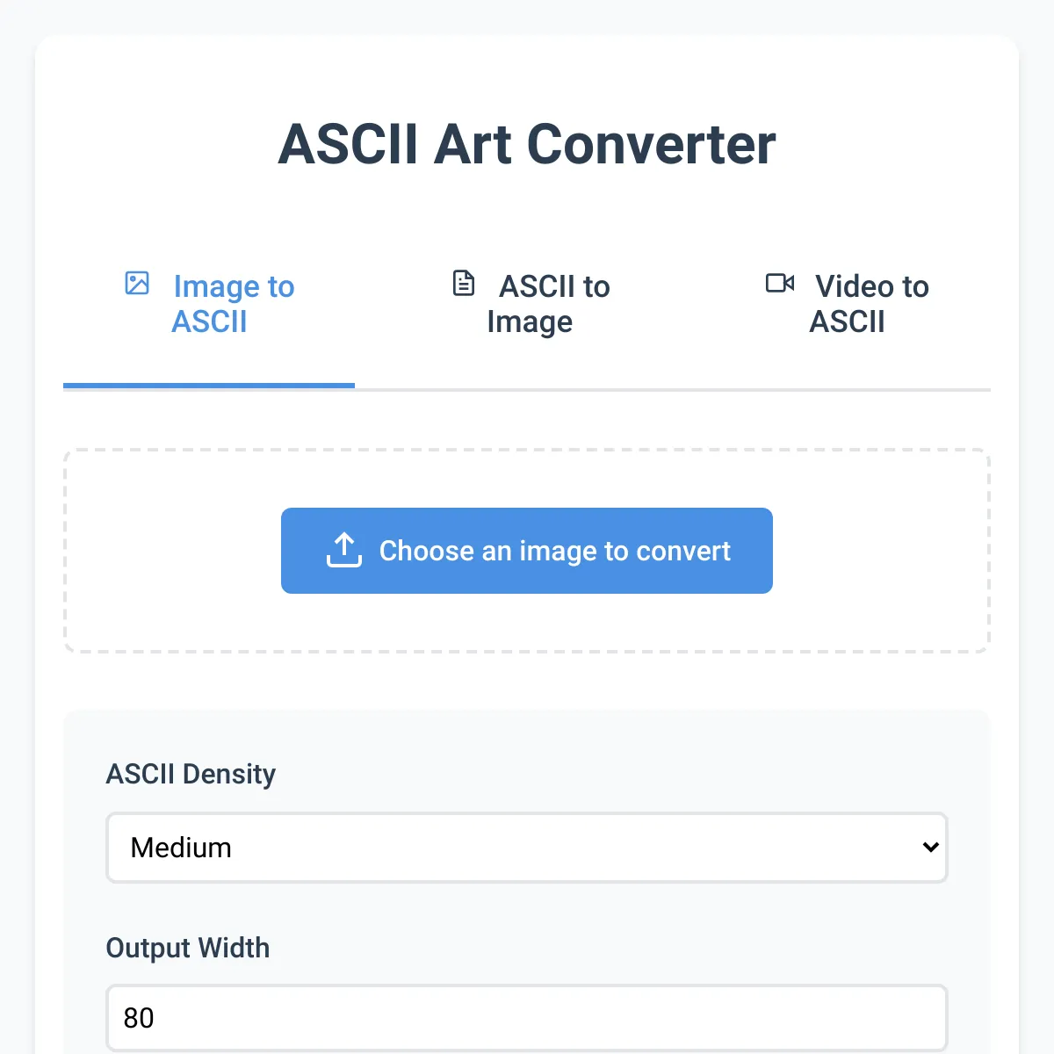Focus the Output Width input field
The width and height of the screenshot is (1054, 1054).
point(527,1018)
